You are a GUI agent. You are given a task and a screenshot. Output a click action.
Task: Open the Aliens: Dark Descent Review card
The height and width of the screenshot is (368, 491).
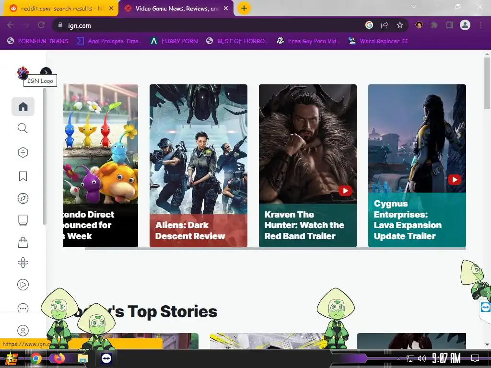tap(199, 165)
